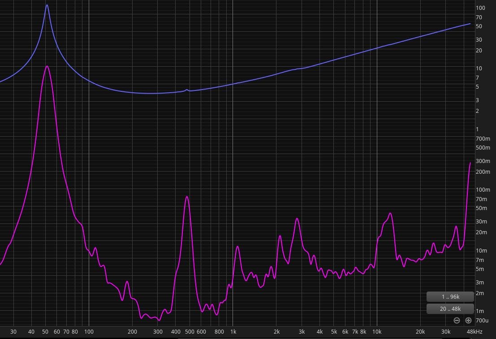Click the 40 frequency axis label

click(31, 331)
